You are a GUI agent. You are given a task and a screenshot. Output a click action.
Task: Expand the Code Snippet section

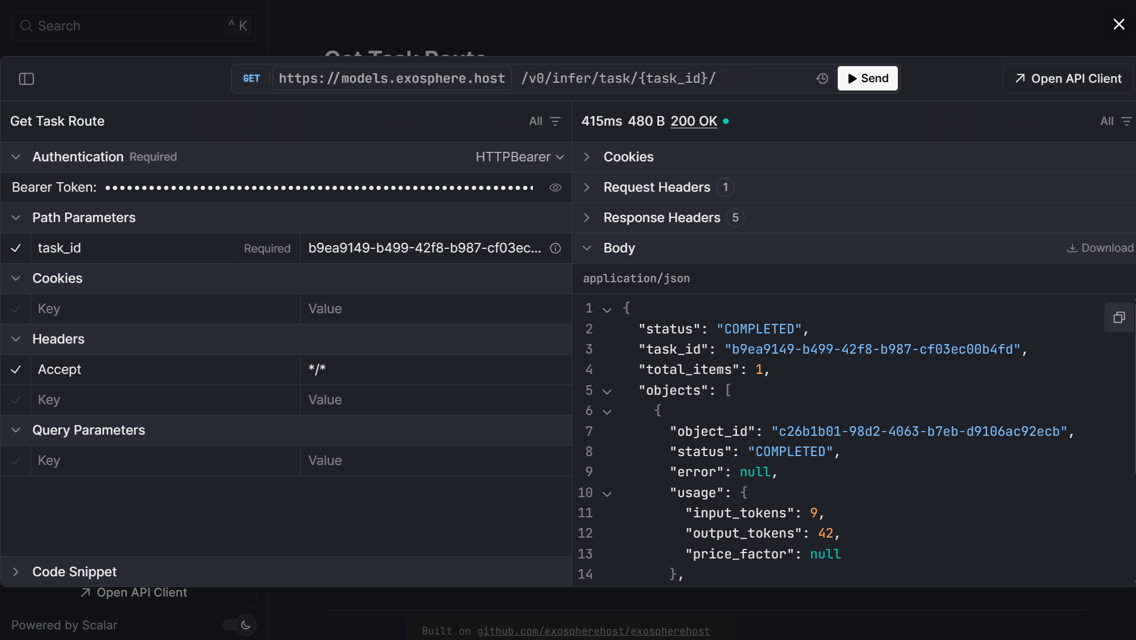(x=74, y=572)
